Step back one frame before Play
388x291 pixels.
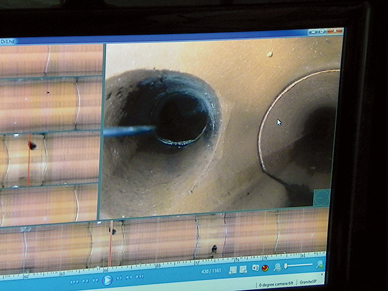(96, 280)
